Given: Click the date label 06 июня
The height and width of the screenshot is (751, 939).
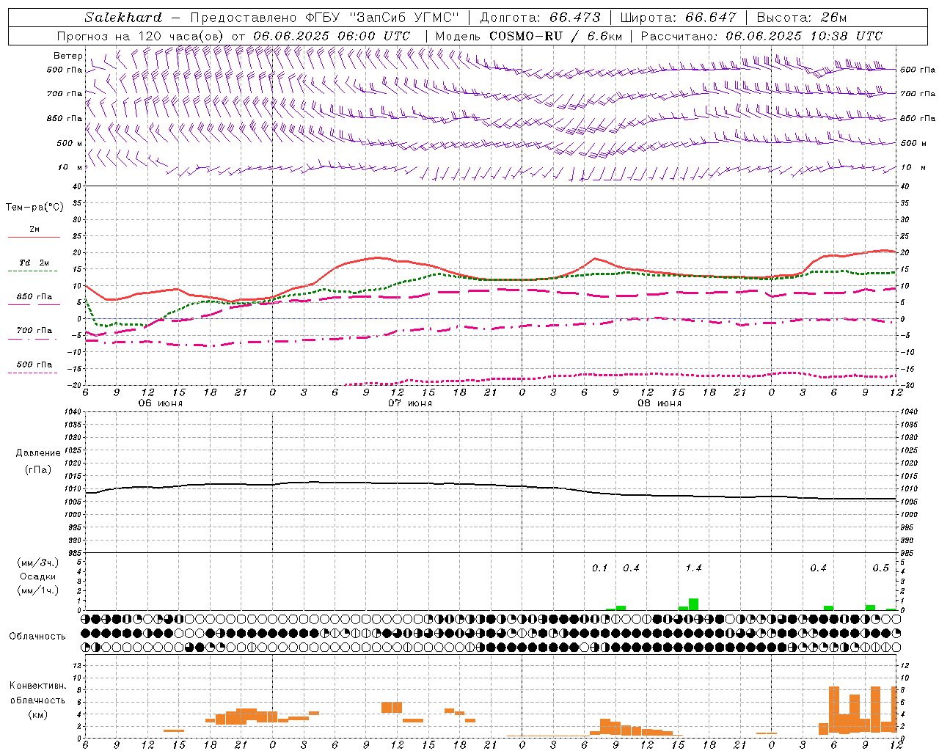Looking at the screenshot, I should pyautogui.click(x=161, y=403).
